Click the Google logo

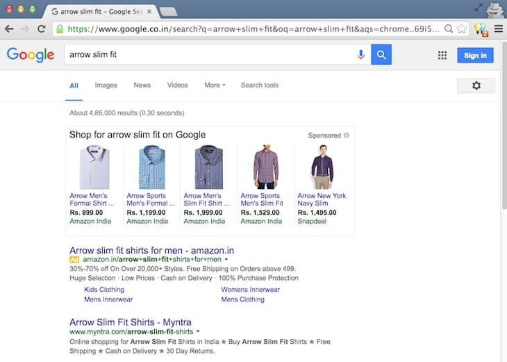pos(31,55)
